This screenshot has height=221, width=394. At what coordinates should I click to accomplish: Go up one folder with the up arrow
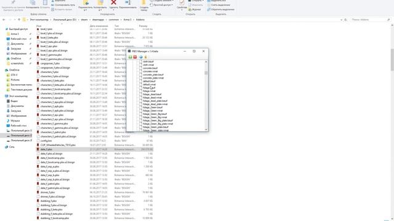pos(19,20)
